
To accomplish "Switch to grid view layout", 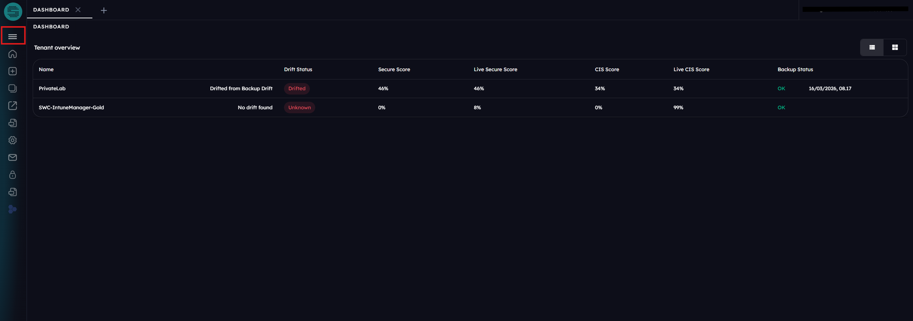I will (x=895, y=47).
